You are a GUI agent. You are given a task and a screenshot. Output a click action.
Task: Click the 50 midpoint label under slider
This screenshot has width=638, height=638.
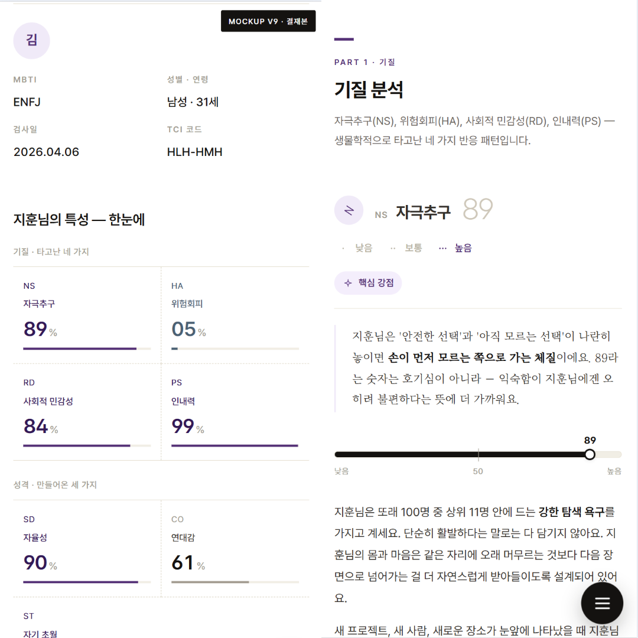pyautogui.click(x=478, y=471)
